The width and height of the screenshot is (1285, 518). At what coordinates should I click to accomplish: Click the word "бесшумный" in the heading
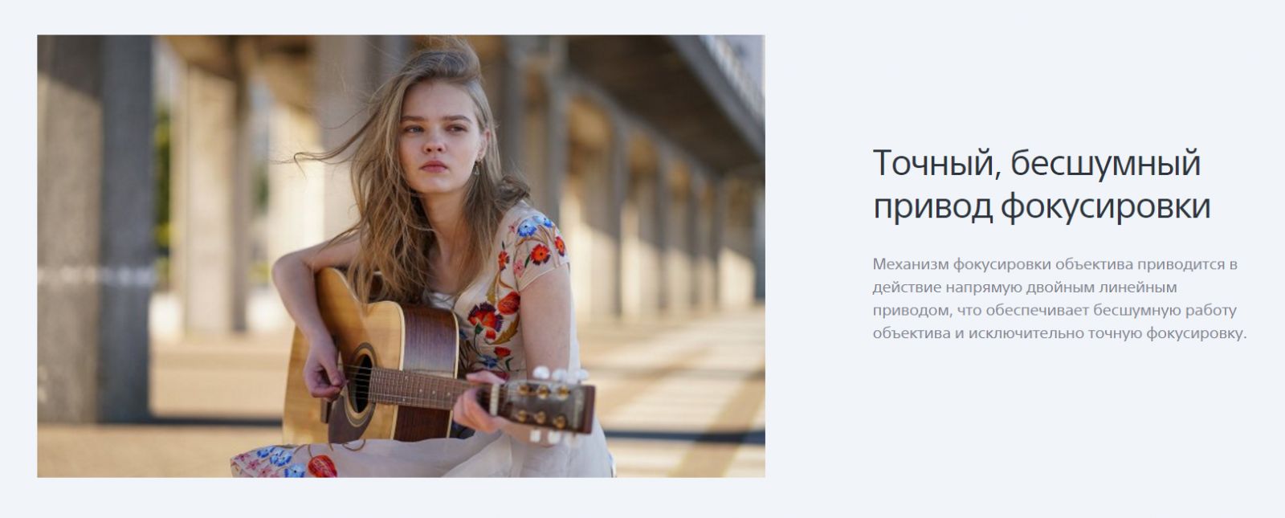(x=1105, y=164)
